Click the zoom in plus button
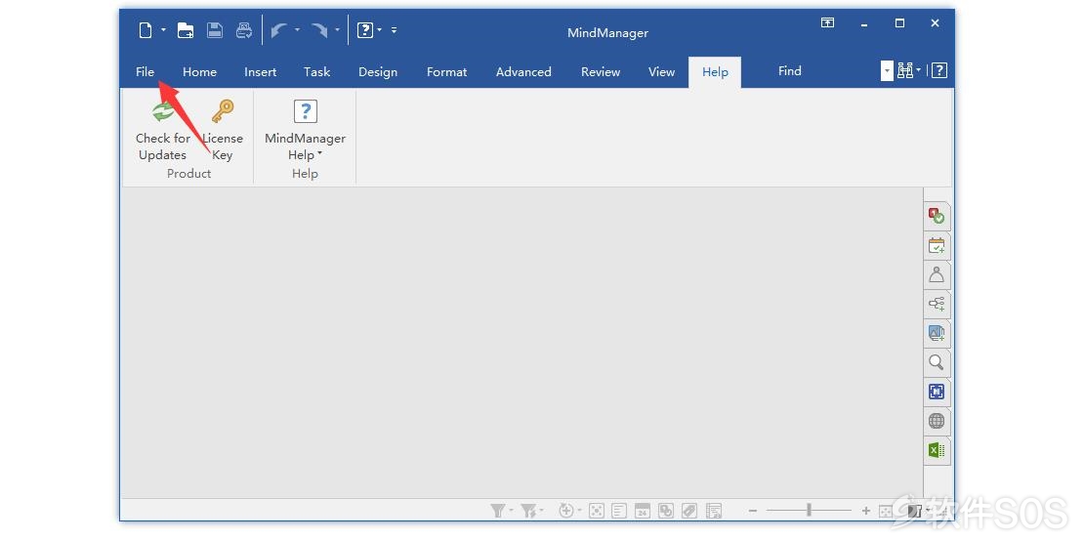This screenshot has width=1084, height=540. coord(865,511)
